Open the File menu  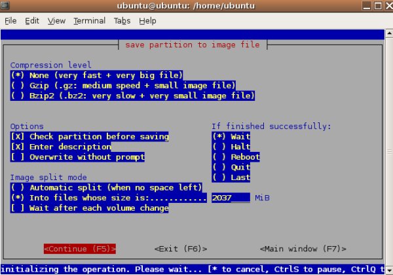[x=10, y=20]
